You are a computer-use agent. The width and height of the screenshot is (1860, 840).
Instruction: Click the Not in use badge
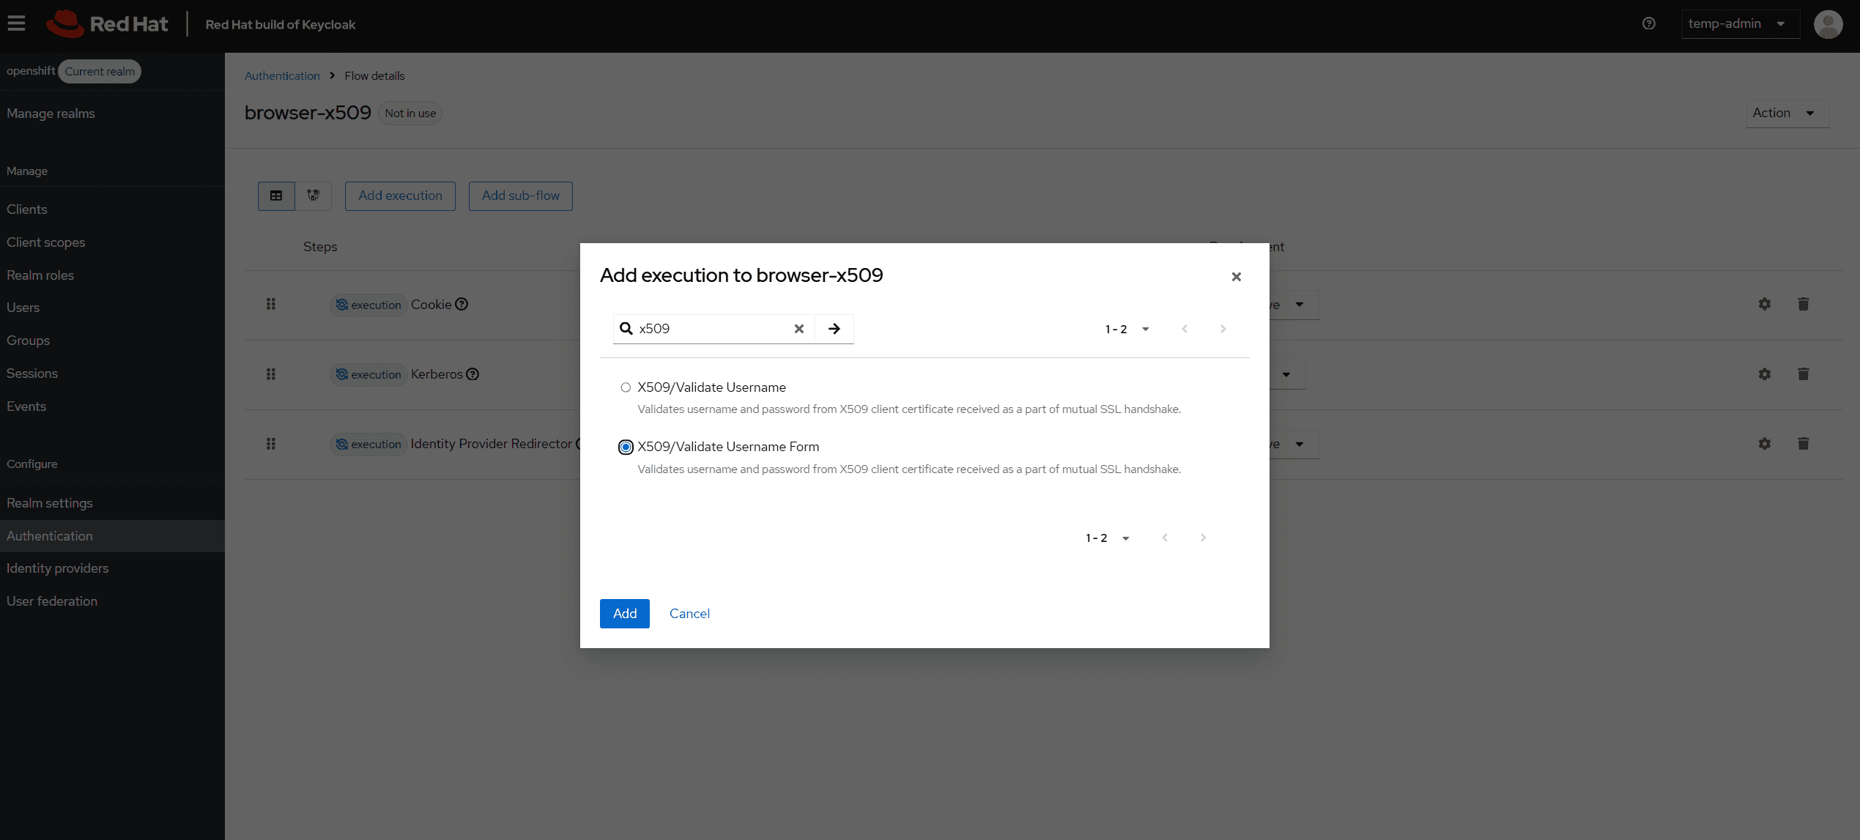(410, 114)
